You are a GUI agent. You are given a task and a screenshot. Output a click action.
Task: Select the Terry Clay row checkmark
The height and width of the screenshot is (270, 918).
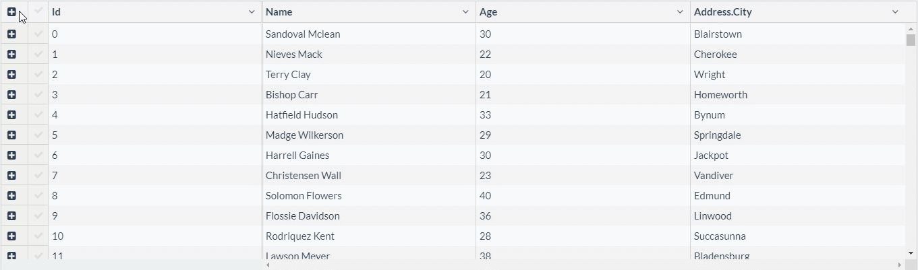coord(38,75)
